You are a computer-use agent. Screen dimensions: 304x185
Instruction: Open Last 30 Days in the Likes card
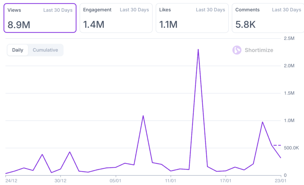210,10
